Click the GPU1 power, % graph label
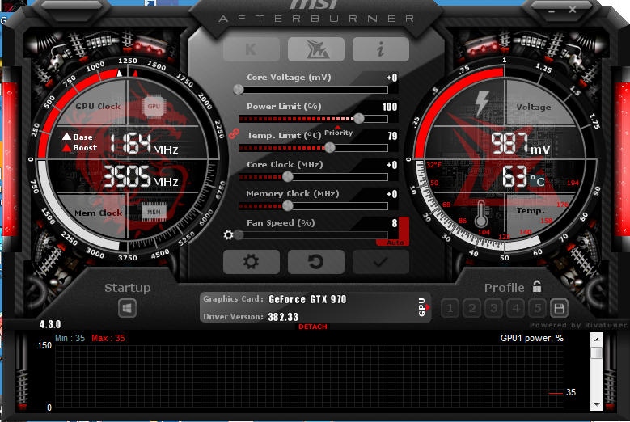This screenshot has height=422, width=630. [x=531, y=339]
